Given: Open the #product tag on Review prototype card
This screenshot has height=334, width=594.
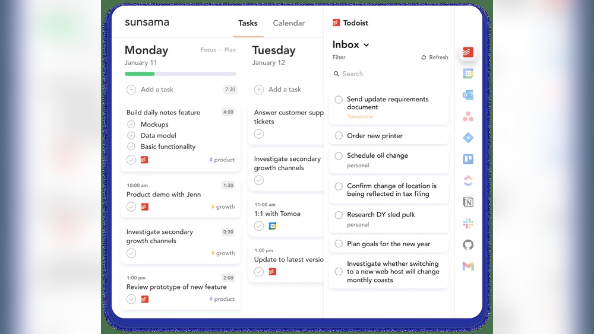Looking at the screenshot, I should coord(222,299).
